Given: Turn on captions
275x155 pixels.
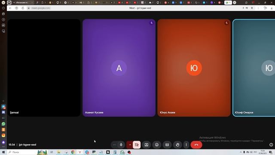Looking at the screenshot, I should [167, 145].
